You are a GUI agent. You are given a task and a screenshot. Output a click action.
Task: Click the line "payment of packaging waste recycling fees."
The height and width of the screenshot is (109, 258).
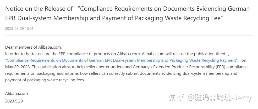[45, 80]
